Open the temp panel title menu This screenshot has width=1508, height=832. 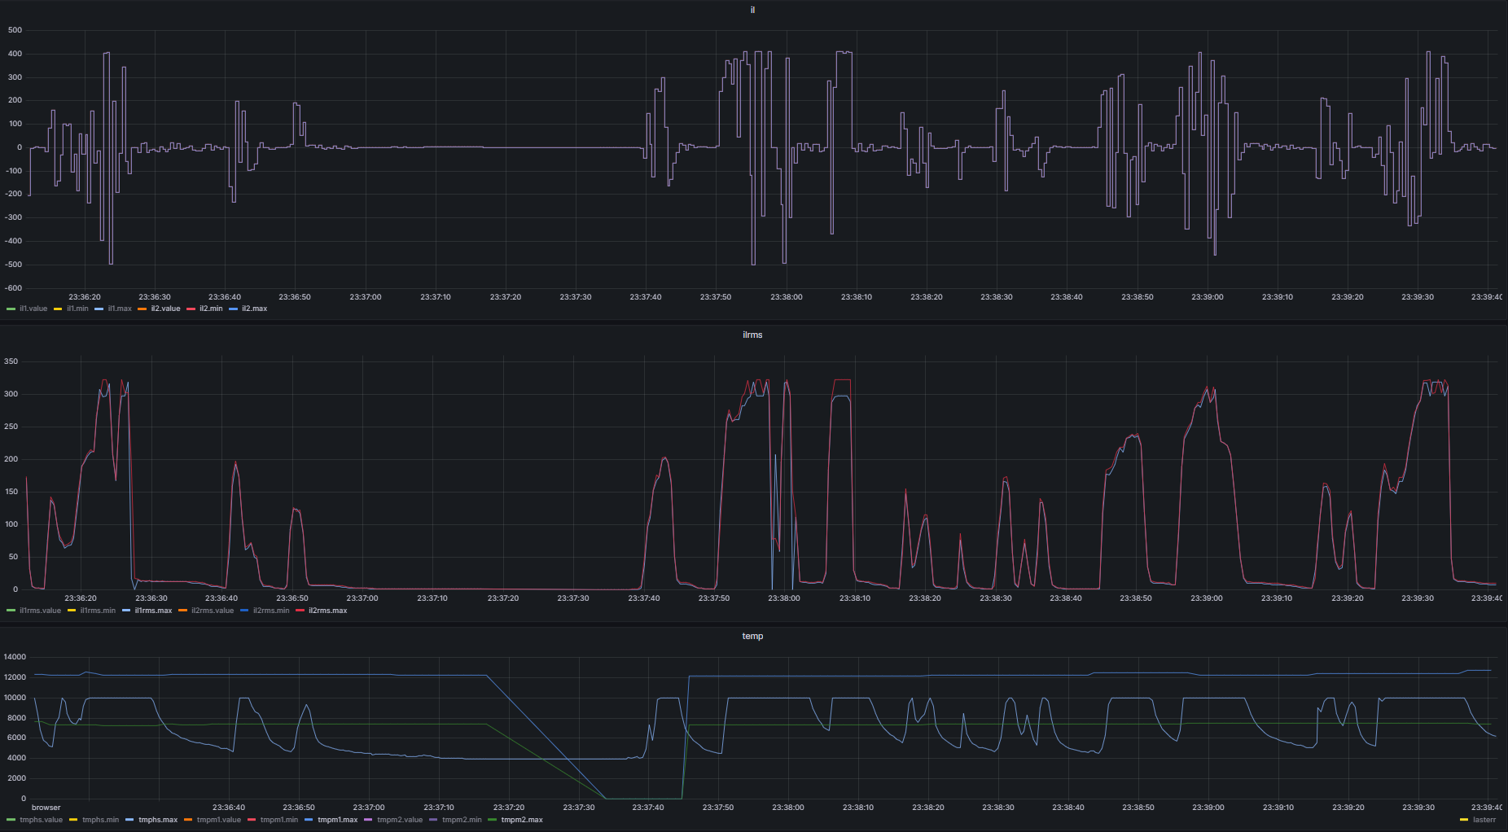click(x=752, y=636)
